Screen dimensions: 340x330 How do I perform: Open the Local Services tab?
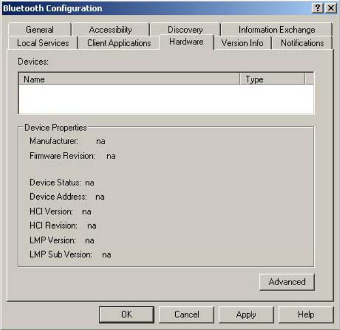pos(43,43)
